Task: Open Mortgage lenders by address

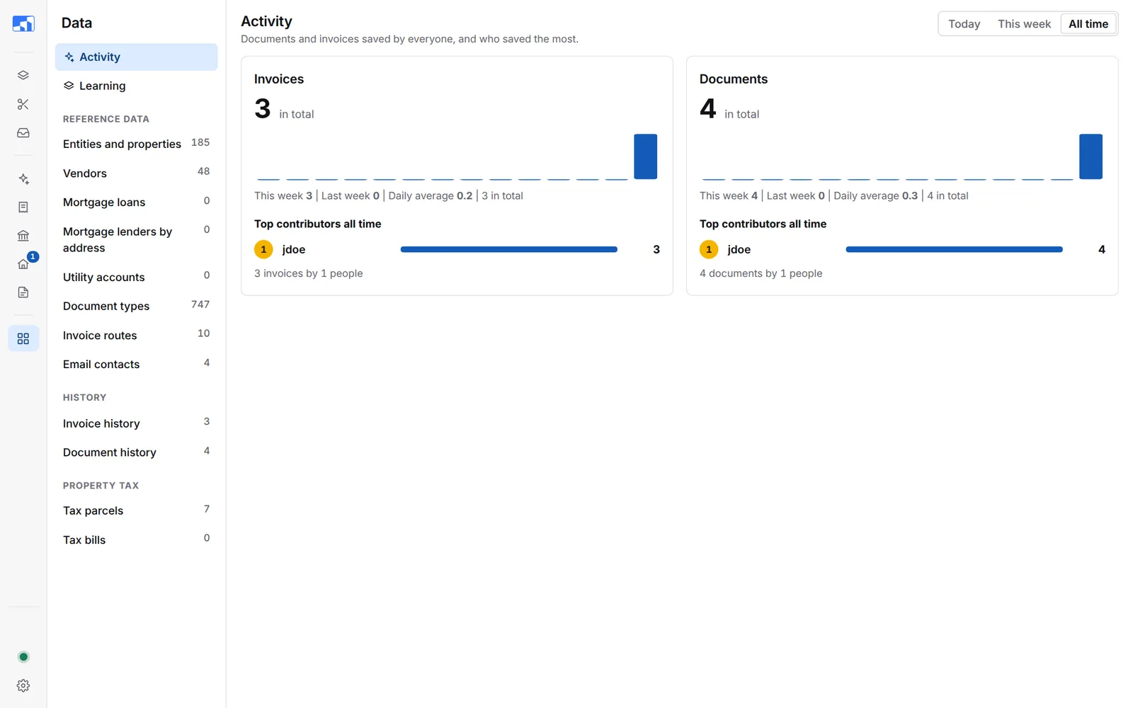Action: pyautogui.click(x=136, y=239)
